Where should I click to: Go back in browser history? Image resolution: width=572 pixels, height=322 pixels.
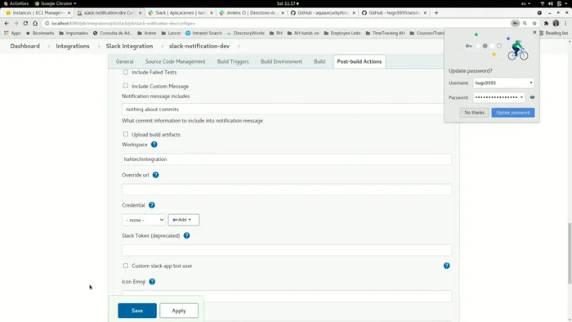pyautogui.click(x=7, y=24)
